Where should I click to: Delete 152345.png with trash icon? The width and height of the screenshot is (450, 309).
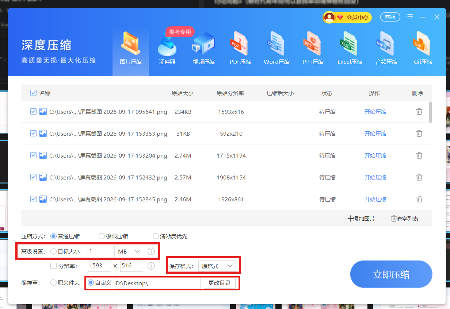pos(419,199)
